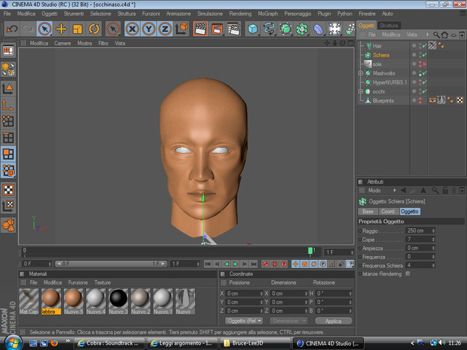Image resolution: width=467 pixels, height=350 pixels.
Task: Toggle the red X enable mark for sole
Action: tap(424, 64)
